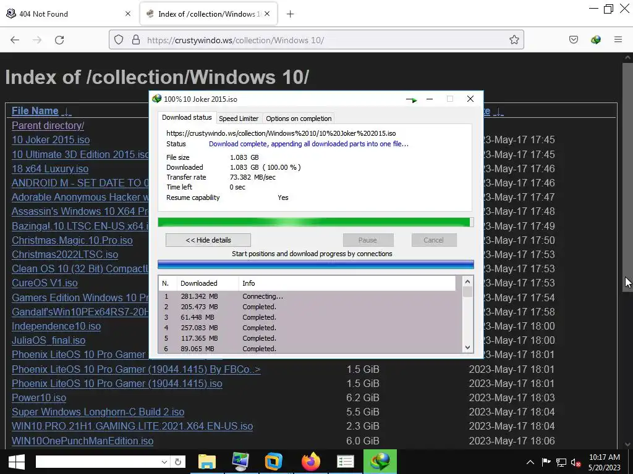This screenshot has height=474, width=633.
Task: Open the JuliaOS_final.iso link
Action: click(48, 341)
